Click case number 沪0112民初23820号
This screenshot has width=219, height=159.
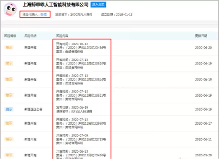92,63
